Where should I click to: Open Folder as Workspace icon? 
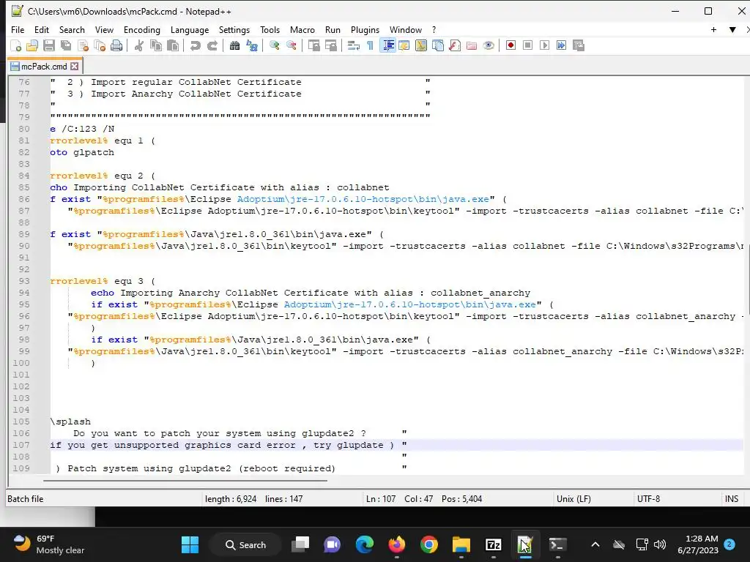click(x=472, y=45)
